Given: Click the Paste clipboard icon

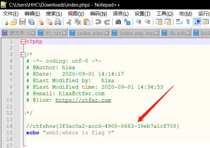Looking at the screenshot, I should pyautogui.click(x=87, y=22).
